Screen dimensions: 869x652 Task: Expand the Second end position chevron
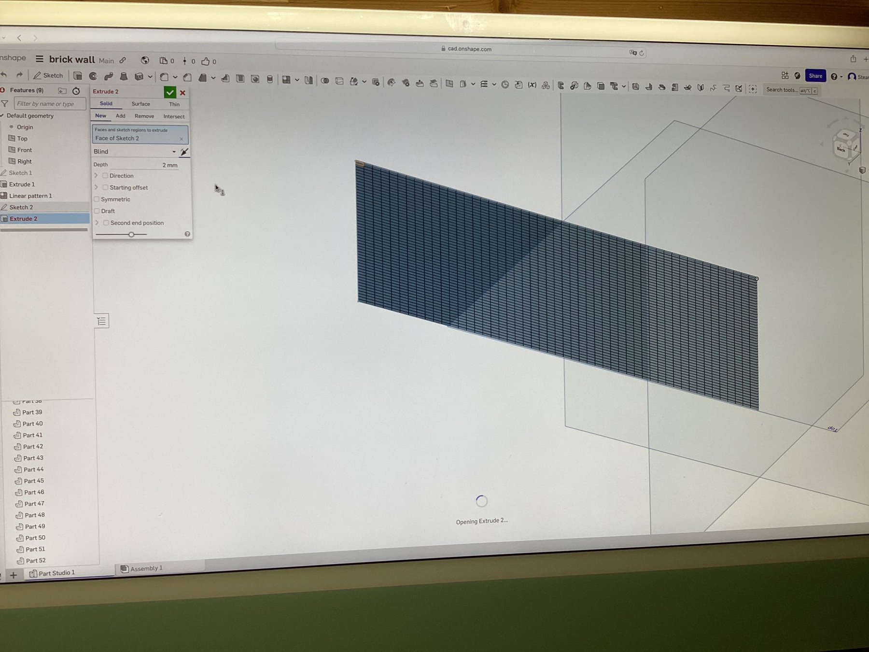pyautogui.click(x=97, y=222)
